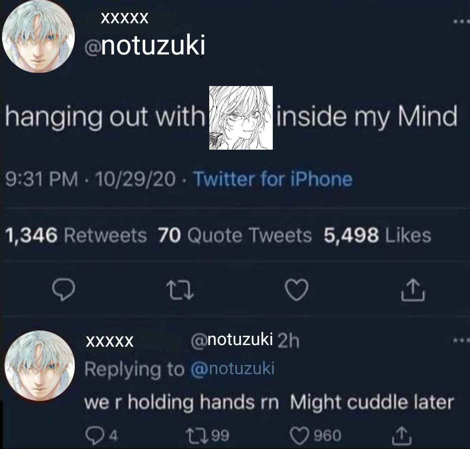Open the Twitter for iPhone link

tap(273, 179)
